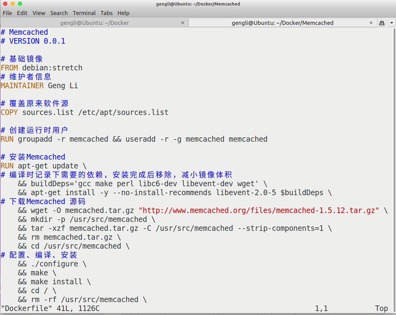Click the '"Dockerfile" 41L, 1126C' status text
Screen dimensions: 396x315
tap(50, 309)
